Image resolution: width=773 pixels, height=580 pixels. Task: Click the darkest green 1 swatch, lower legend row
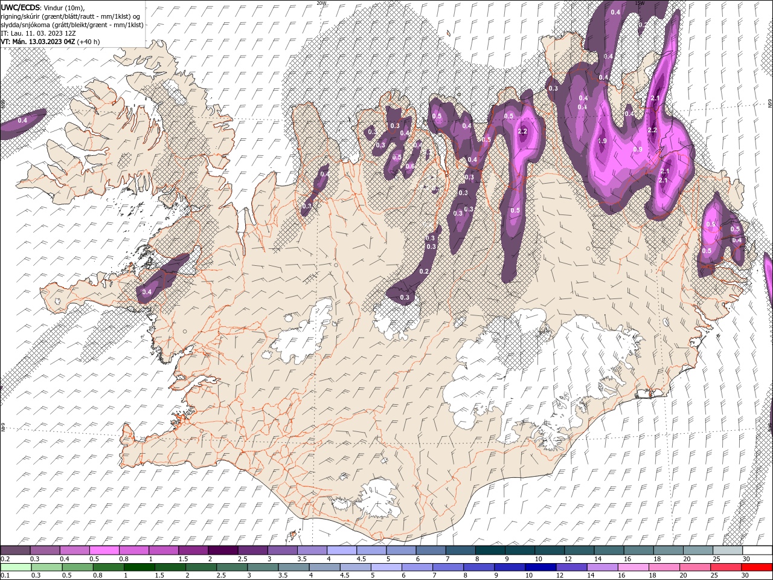pos(139,567)
